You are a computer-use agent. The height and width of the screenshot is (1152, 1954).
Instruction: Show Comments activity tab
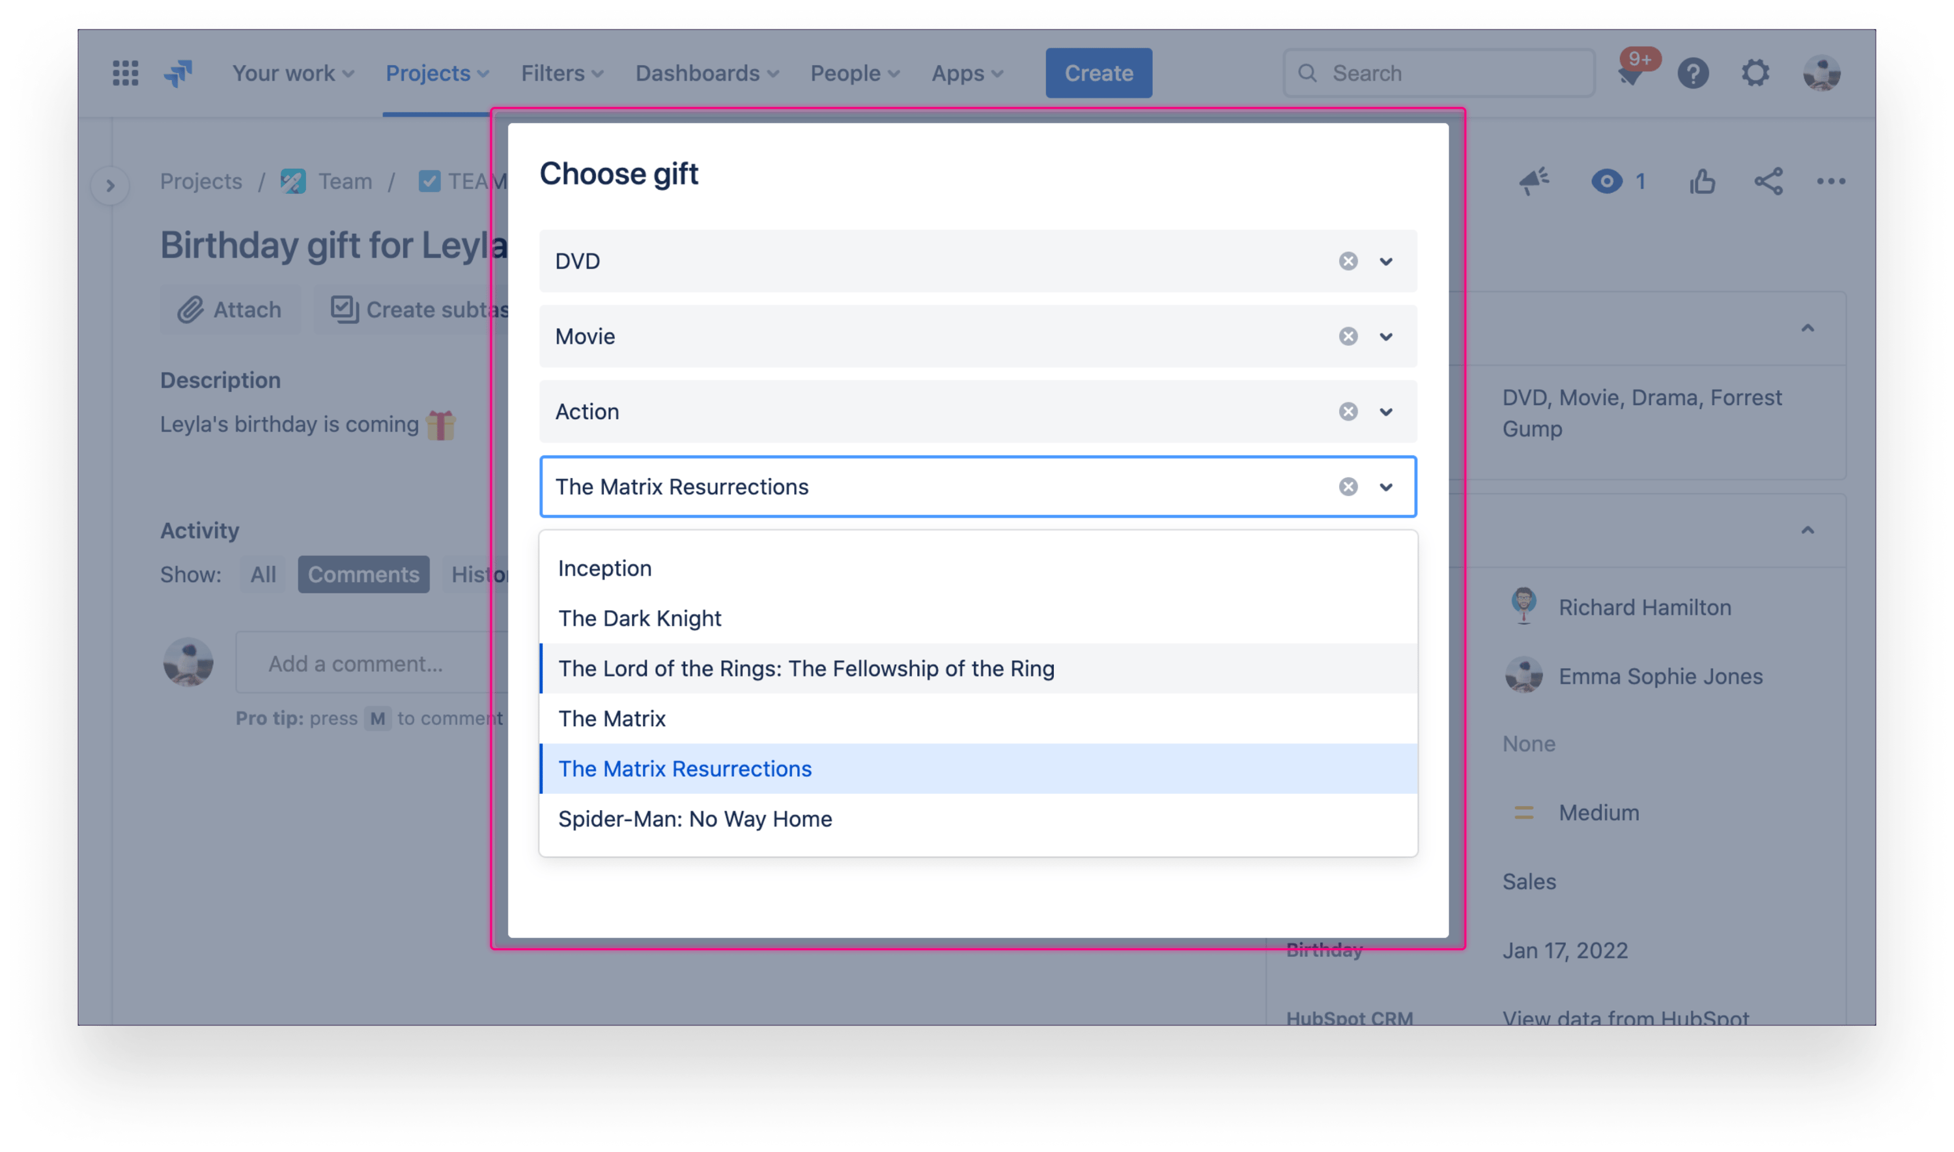tap(363, 574)
